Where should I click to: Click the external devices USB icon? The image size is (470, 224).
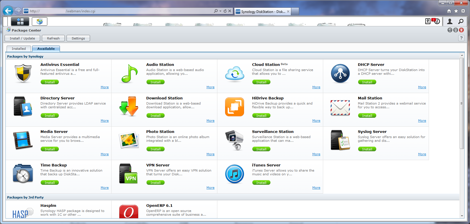[428, 21]
